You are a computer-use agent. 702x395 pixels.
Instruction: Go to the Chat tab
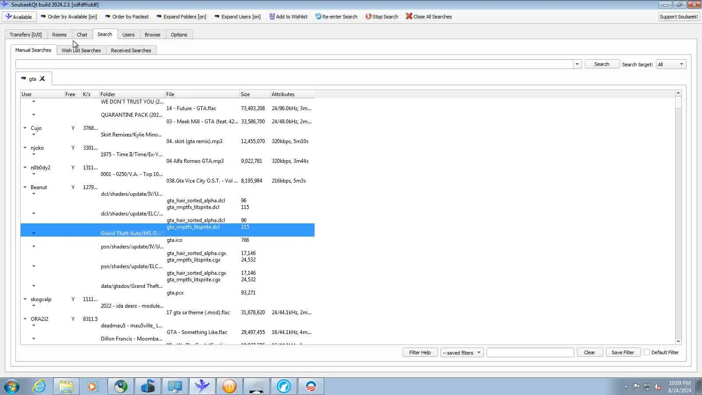pyautogui.click(x=82, y=35)
